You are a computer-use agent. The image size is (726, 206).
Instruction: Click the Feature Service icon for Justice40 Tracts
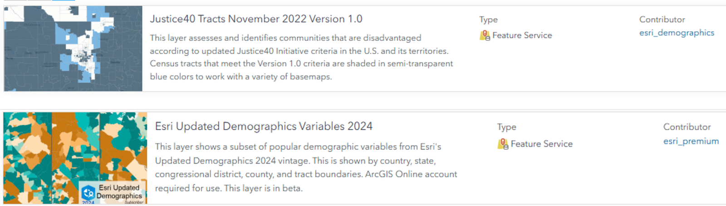(485, 35)
